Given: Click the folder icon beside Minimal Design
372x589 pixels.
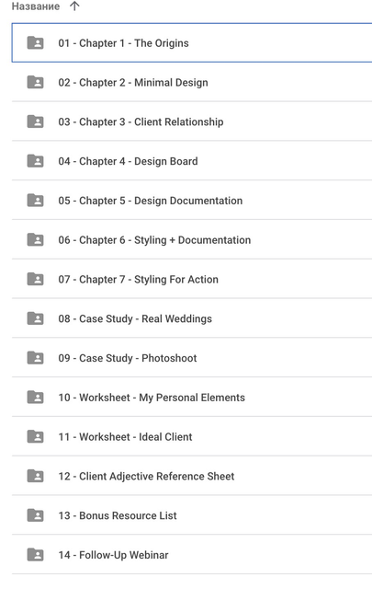Looking at the screenshot, I should point(35,82).
